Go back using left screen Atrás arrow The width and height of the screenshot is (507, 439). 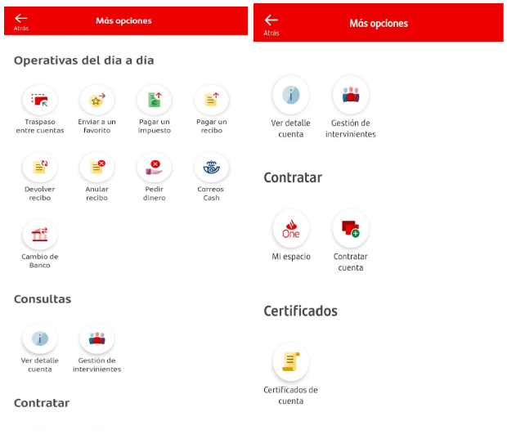coord(21,20)
